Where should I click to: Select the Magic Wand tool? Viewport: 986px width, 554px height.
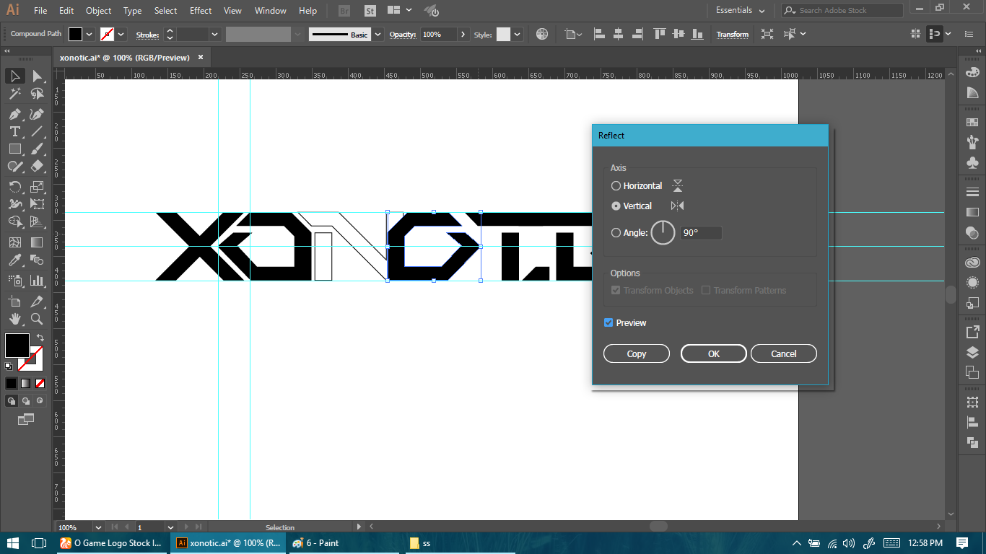coord(14,94)
